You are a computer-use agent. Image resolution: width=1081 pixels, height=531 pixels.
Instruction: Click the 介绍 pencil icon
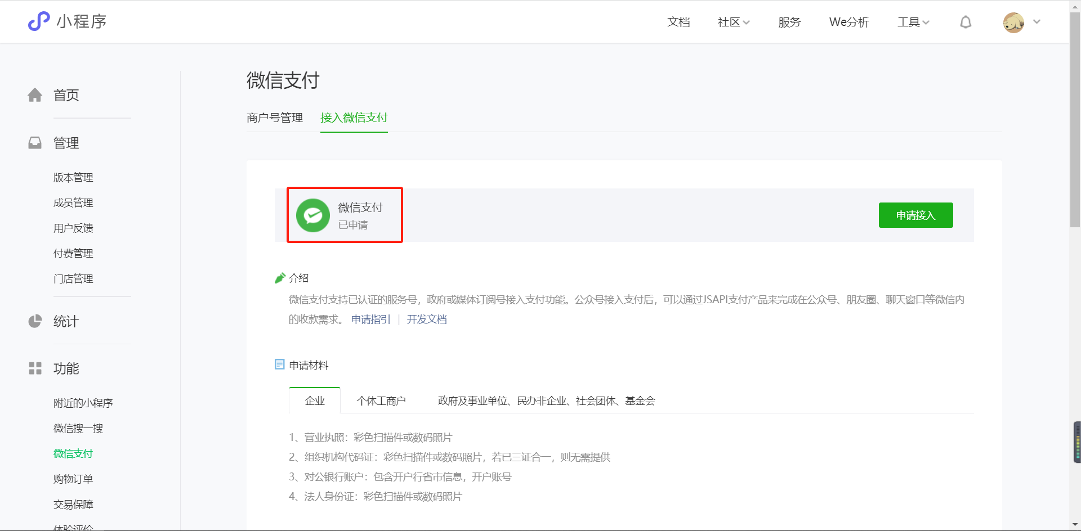click(x=280, y=278)
